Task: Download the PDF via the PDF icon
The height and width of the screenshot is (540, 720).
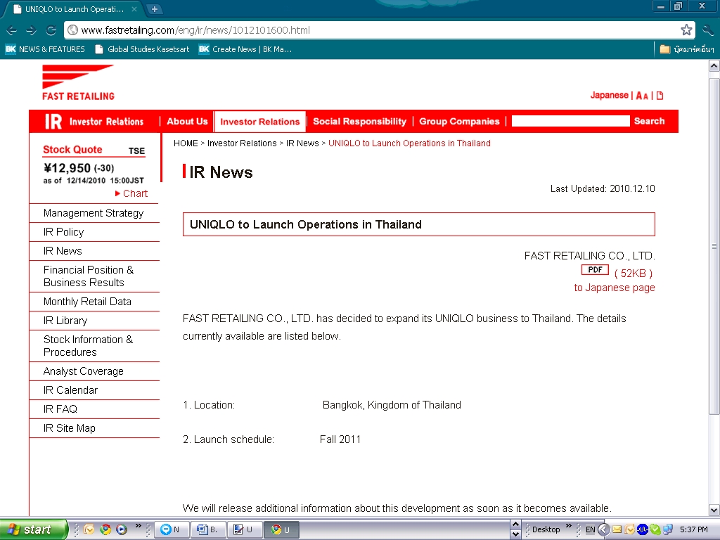Action: pos(595,269)
